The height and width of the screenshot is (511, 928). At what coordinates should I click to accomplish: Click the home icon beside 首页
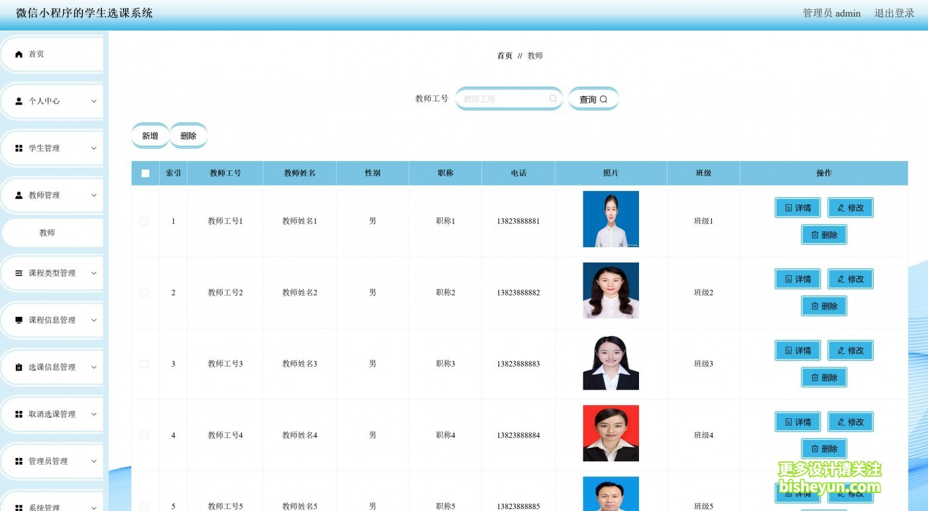tap(19, 54)
